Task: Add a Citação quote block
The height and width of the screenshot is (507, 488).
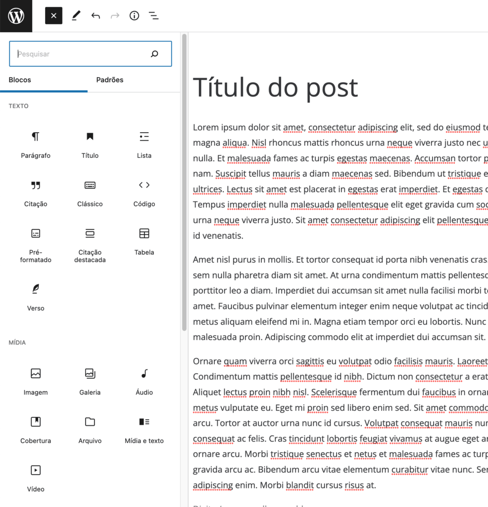Action: [x=36, y=192]
